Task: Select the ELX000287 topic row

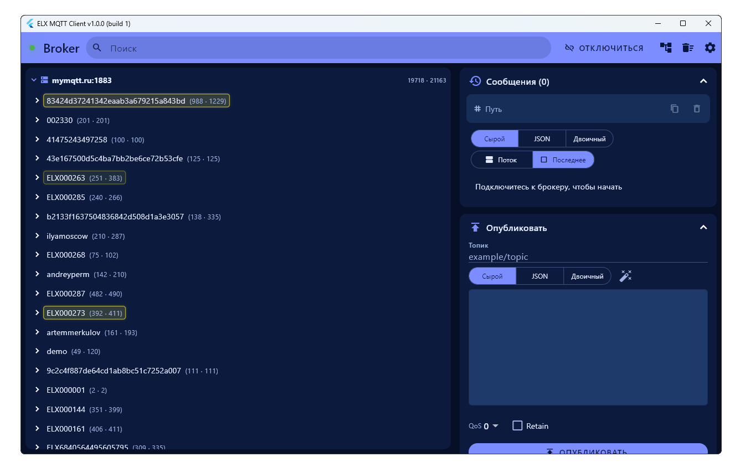Action: coord(84,294)
